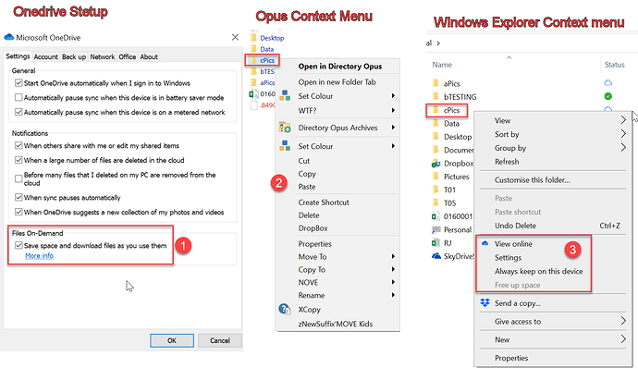Expand the NOVE submenu arrow

(393, 282)
